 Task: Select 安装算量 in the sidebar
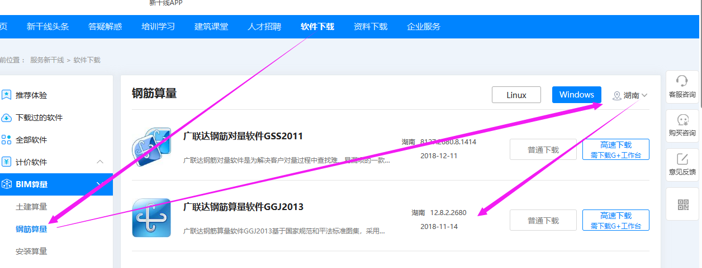point(31,251)
